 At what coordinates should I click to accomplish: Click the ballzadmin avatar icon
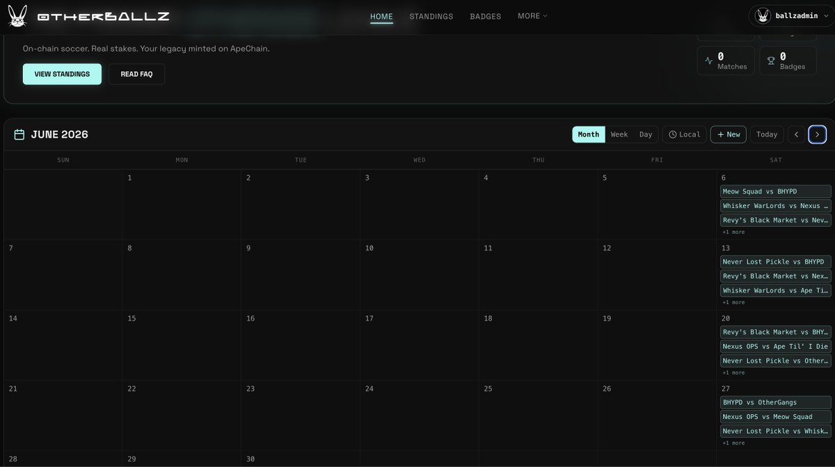tap(763, 15)
